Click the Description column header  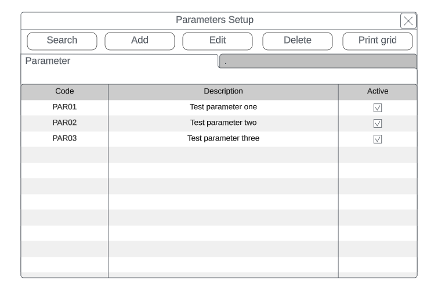pos(223,91)
